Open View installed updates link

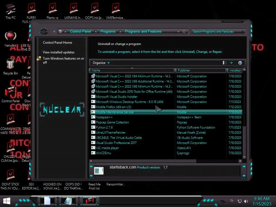pos(58,52)
